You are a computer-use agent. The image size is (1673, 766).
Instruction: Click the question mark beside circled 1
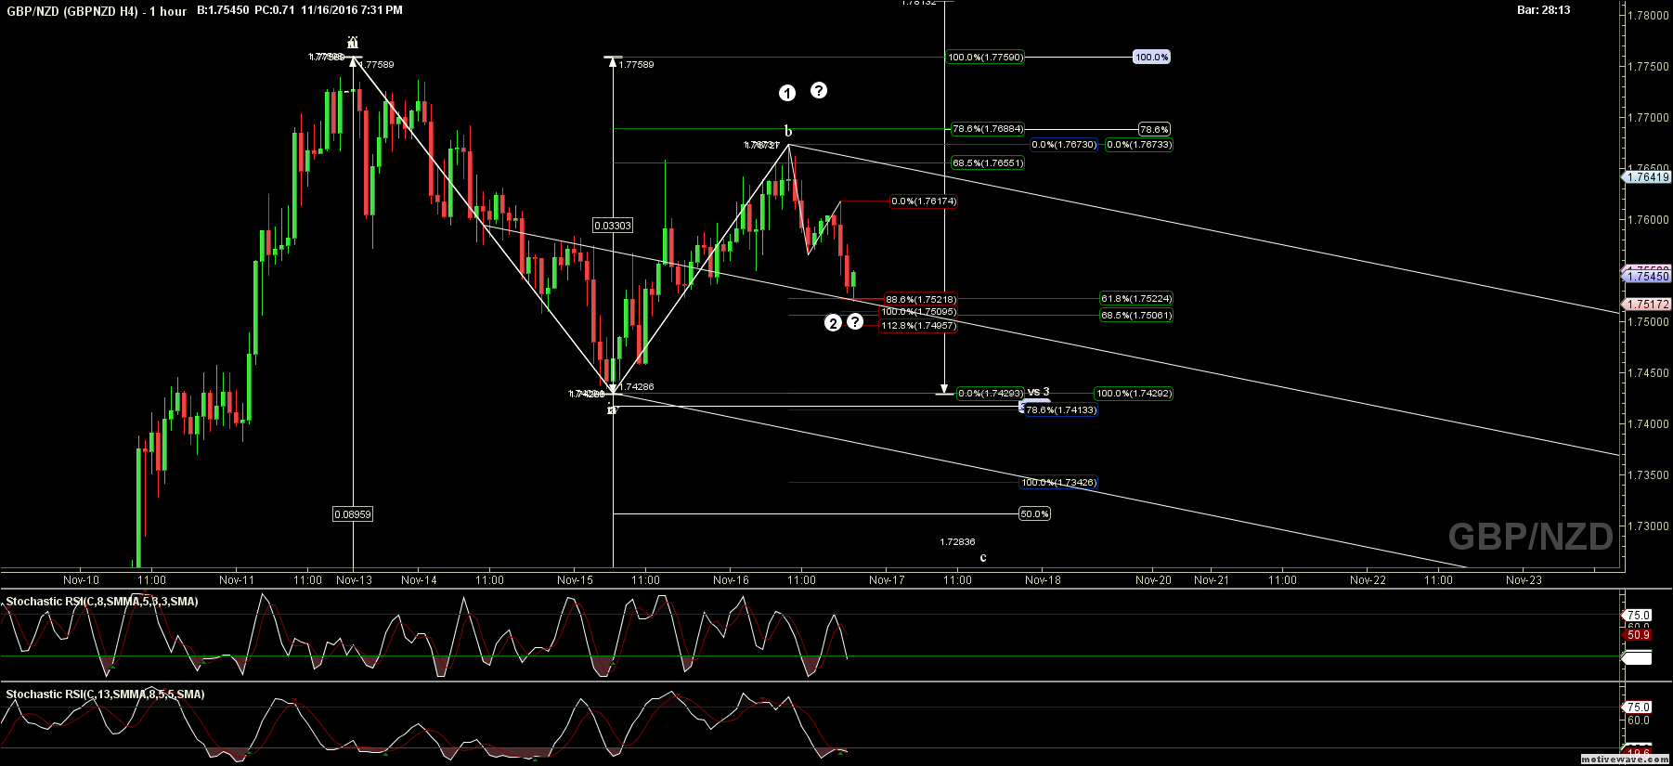tap(819, 90)
